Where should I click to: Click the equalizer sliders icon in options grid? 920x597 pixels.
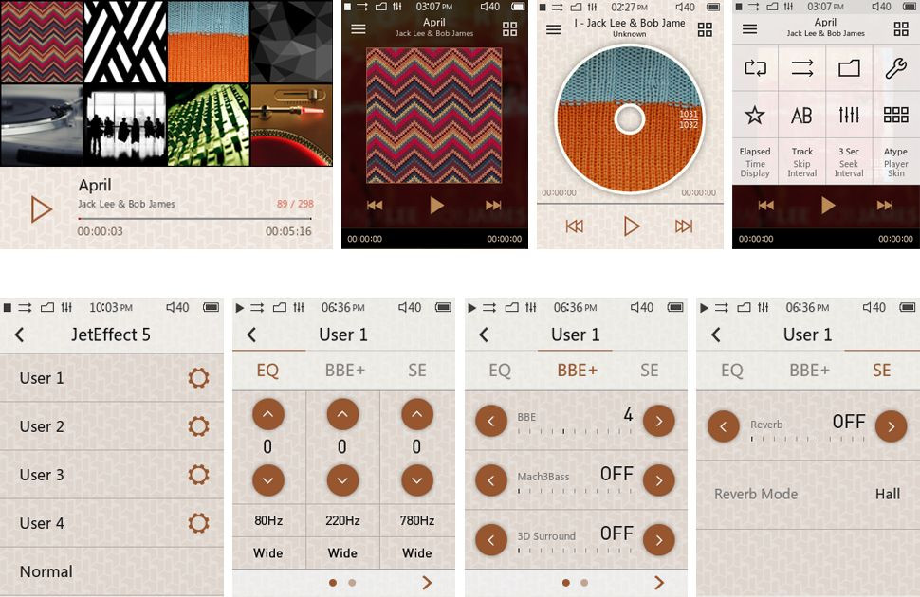pos(849,116)
